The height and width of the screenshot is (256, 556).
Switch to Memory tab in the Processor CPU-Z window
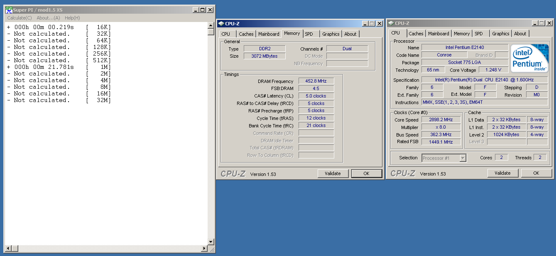pos(462,34)
